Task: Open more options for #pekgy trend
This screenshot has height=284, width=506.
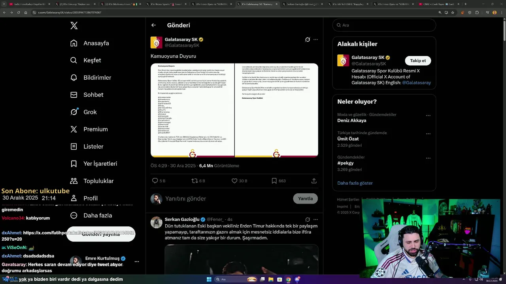Action: pyautogui.click(x=428, y=158)
